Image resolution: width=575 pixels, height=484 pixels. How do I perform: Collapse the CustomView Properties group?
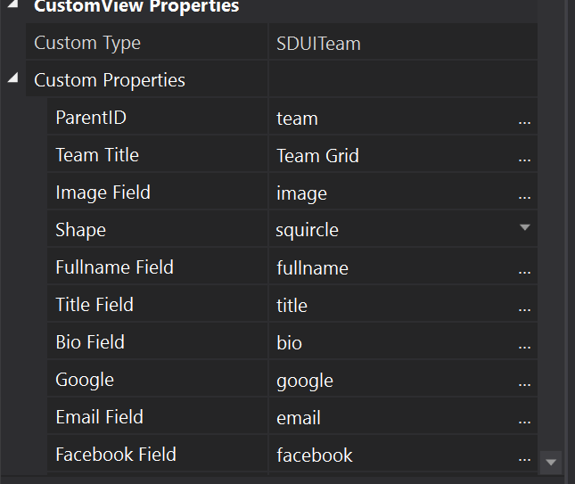pos(12,6)
